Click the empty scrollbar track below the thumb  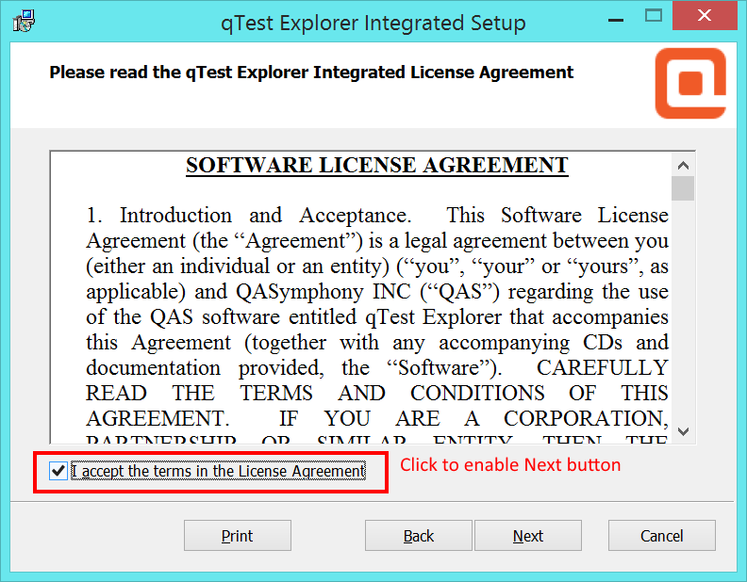point(684,311)
